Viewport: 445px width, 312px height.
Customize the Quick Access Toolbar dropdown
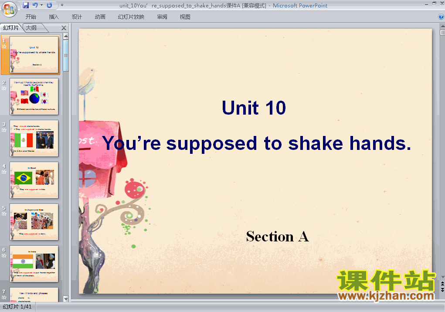tap(62, 5)
